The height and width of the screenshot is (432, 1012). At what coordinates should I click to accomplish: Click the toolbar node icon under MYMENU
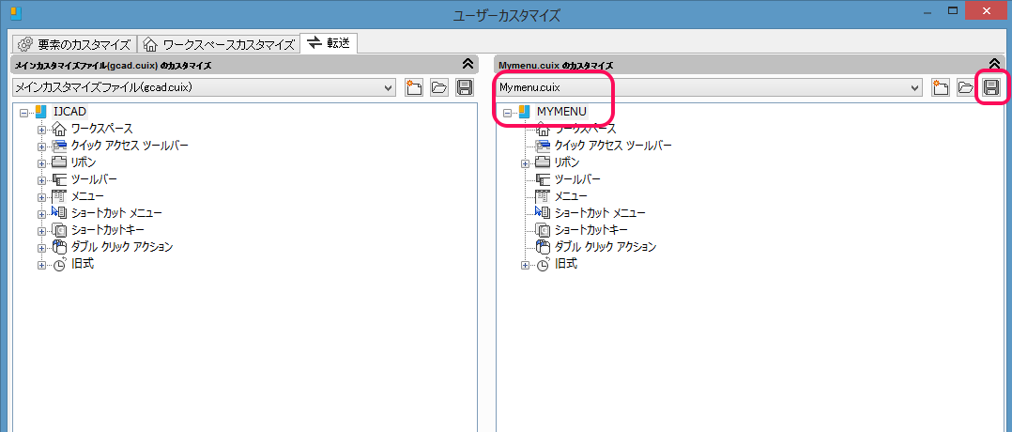click(x=542, y=179)
